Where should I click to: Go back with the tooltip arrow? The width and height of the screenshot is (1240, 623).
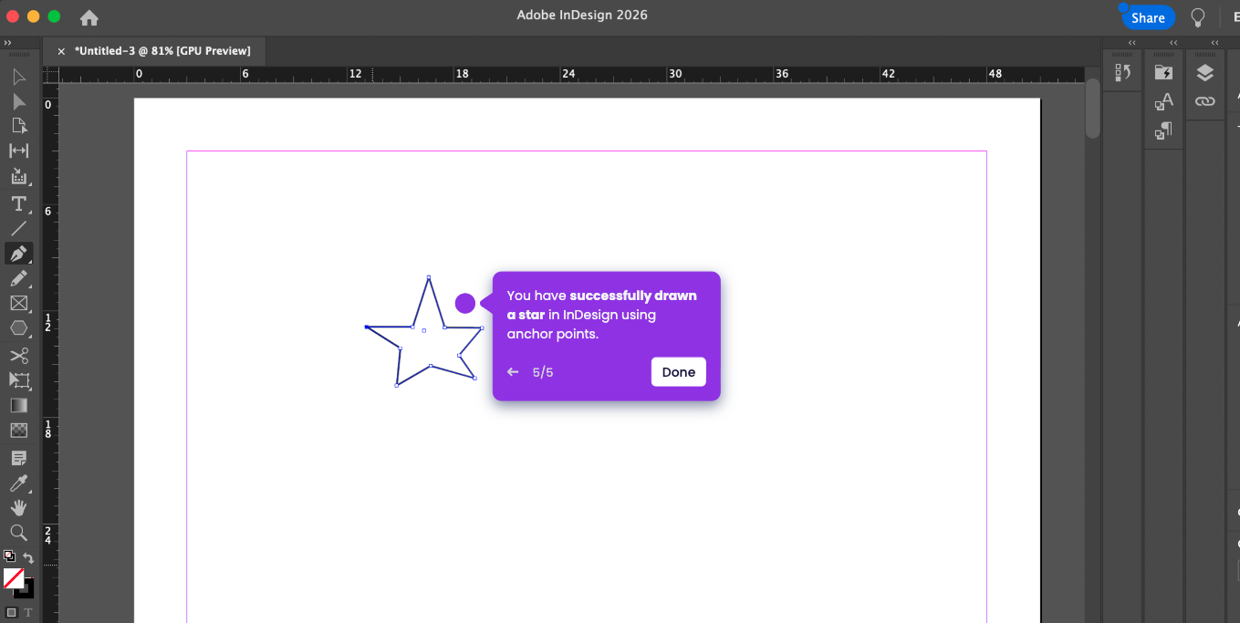[x=513, y=372]
